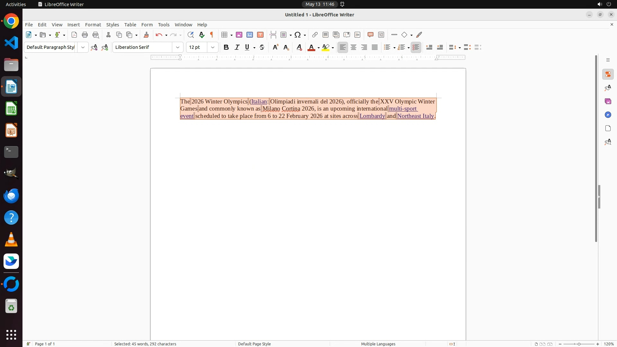The height and width of the screenshot is (347, 617).
Task: Open the sidebar Navigator compass icon
Action: (x=608, y=115)
